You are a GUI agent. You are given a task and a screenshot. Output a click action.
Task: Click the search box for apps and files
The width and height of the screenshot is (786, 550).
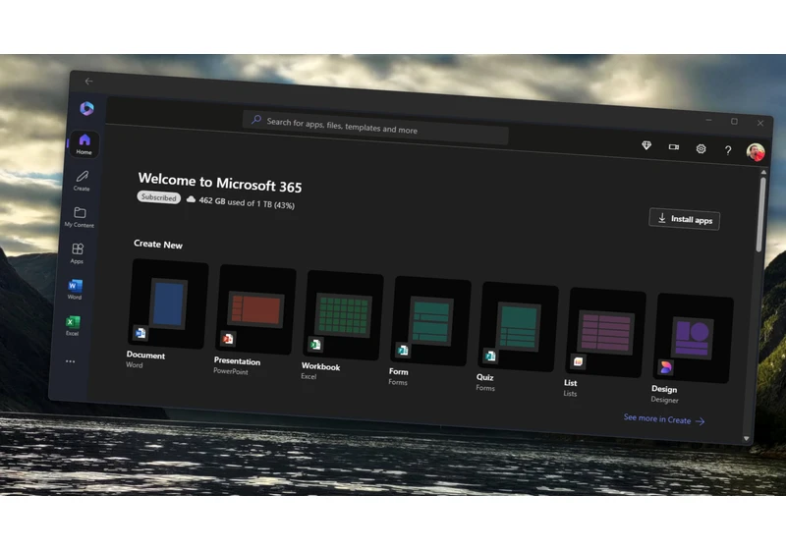375,128
